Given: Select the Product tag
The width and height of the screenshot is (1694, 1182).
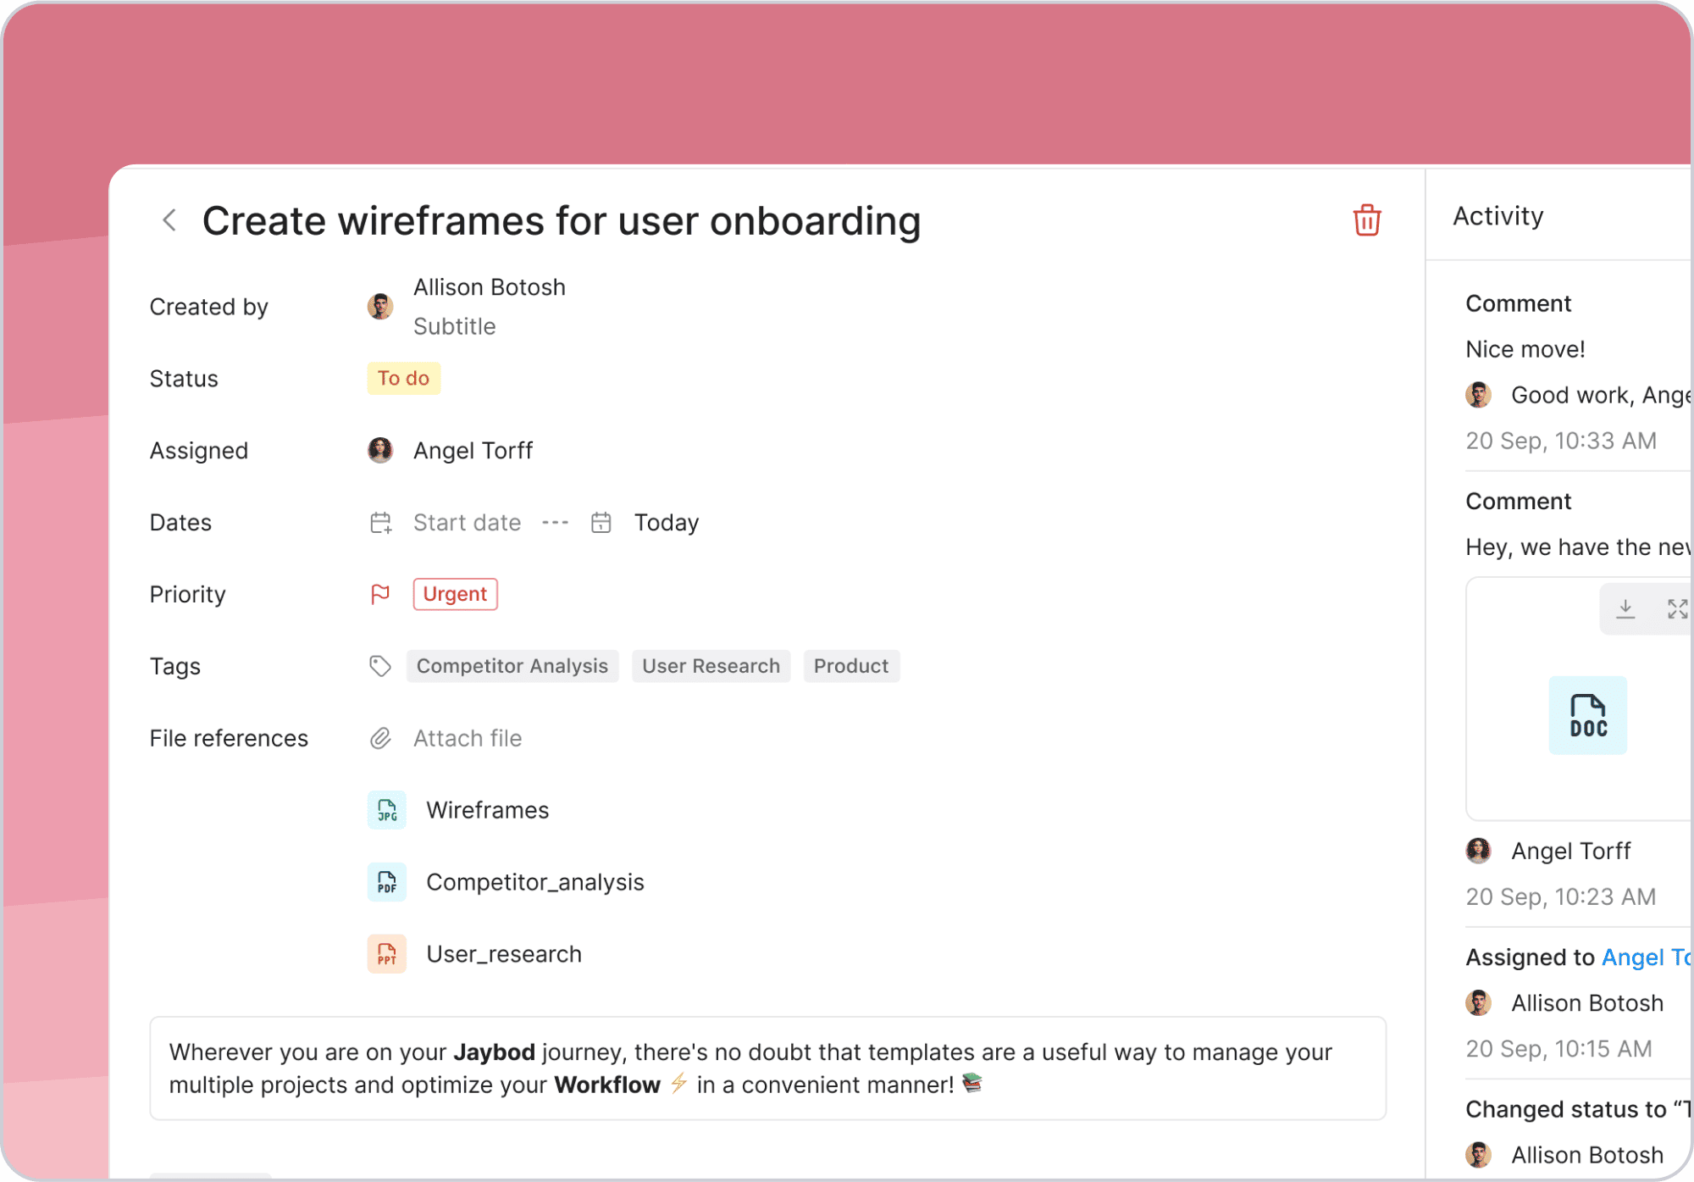Looking at the screenshot, I should (x=851, y=666).
